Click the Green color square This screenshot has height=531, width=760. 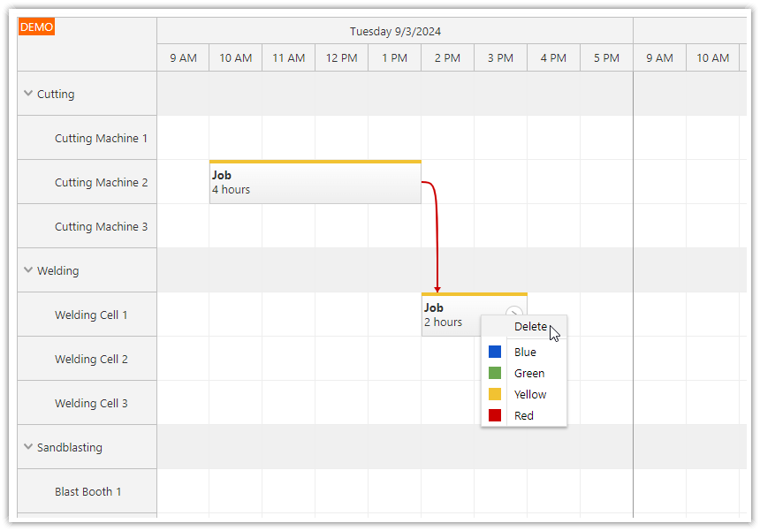click(x=495, y=372)
